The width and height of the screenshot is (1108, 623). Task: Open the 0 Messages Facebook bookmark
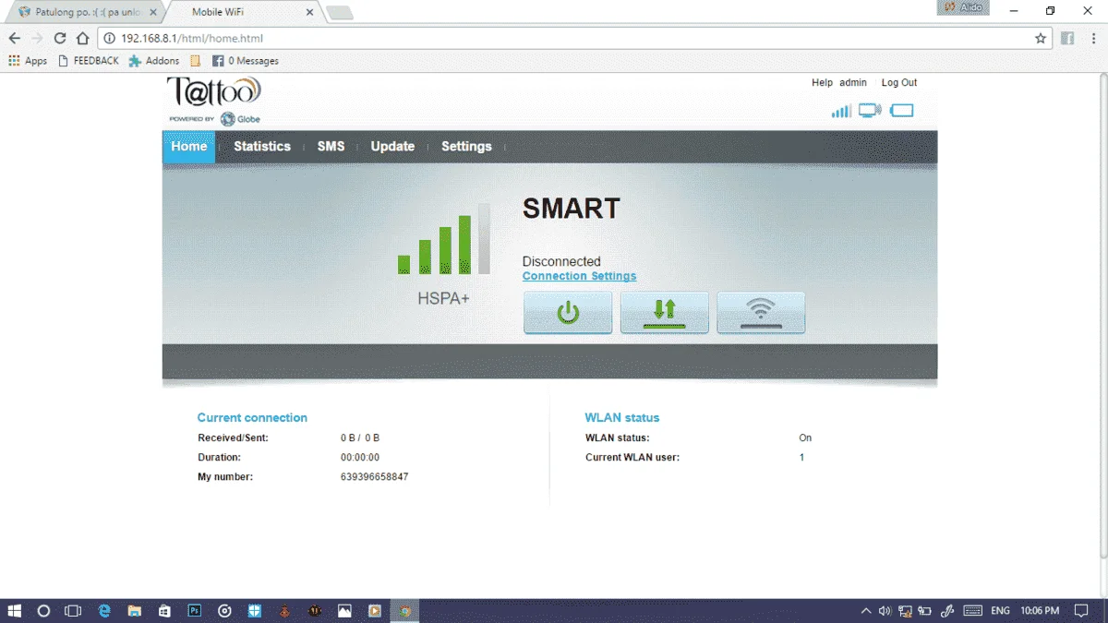[246, 61]
